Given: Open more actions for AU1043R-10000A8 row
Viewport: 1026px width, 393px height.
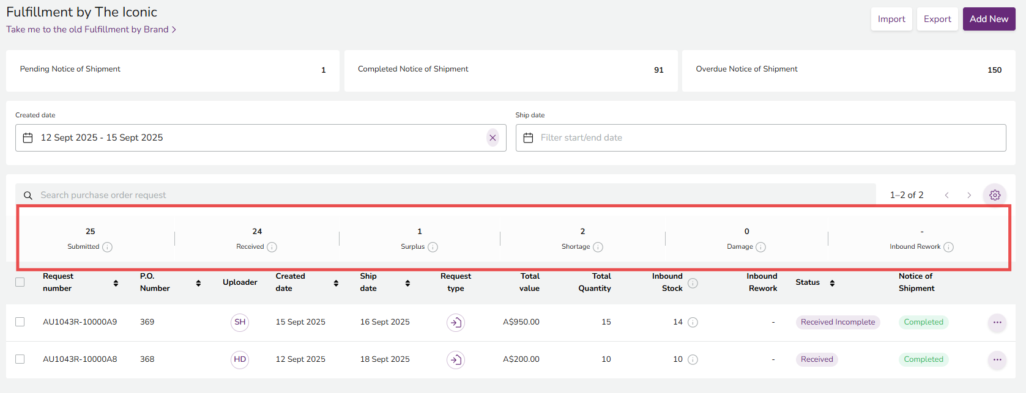Looking at the screenshot, I should [x=997, y=359].
